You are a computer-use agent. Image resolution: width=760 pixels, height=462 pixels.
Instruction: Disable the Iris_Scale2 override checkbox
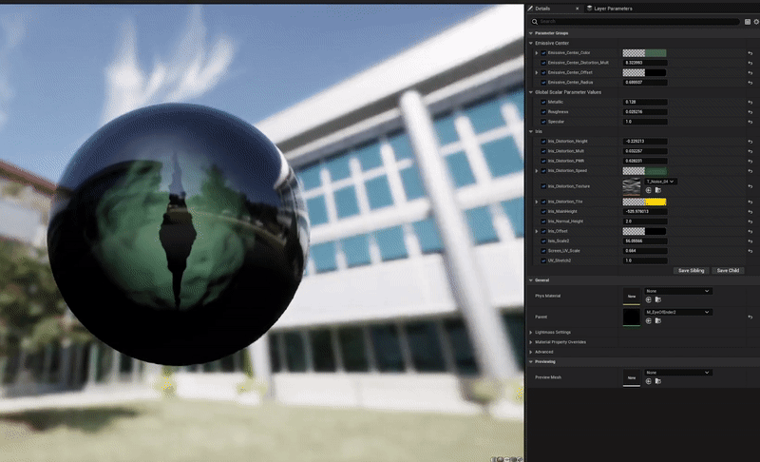click(543, 241)
